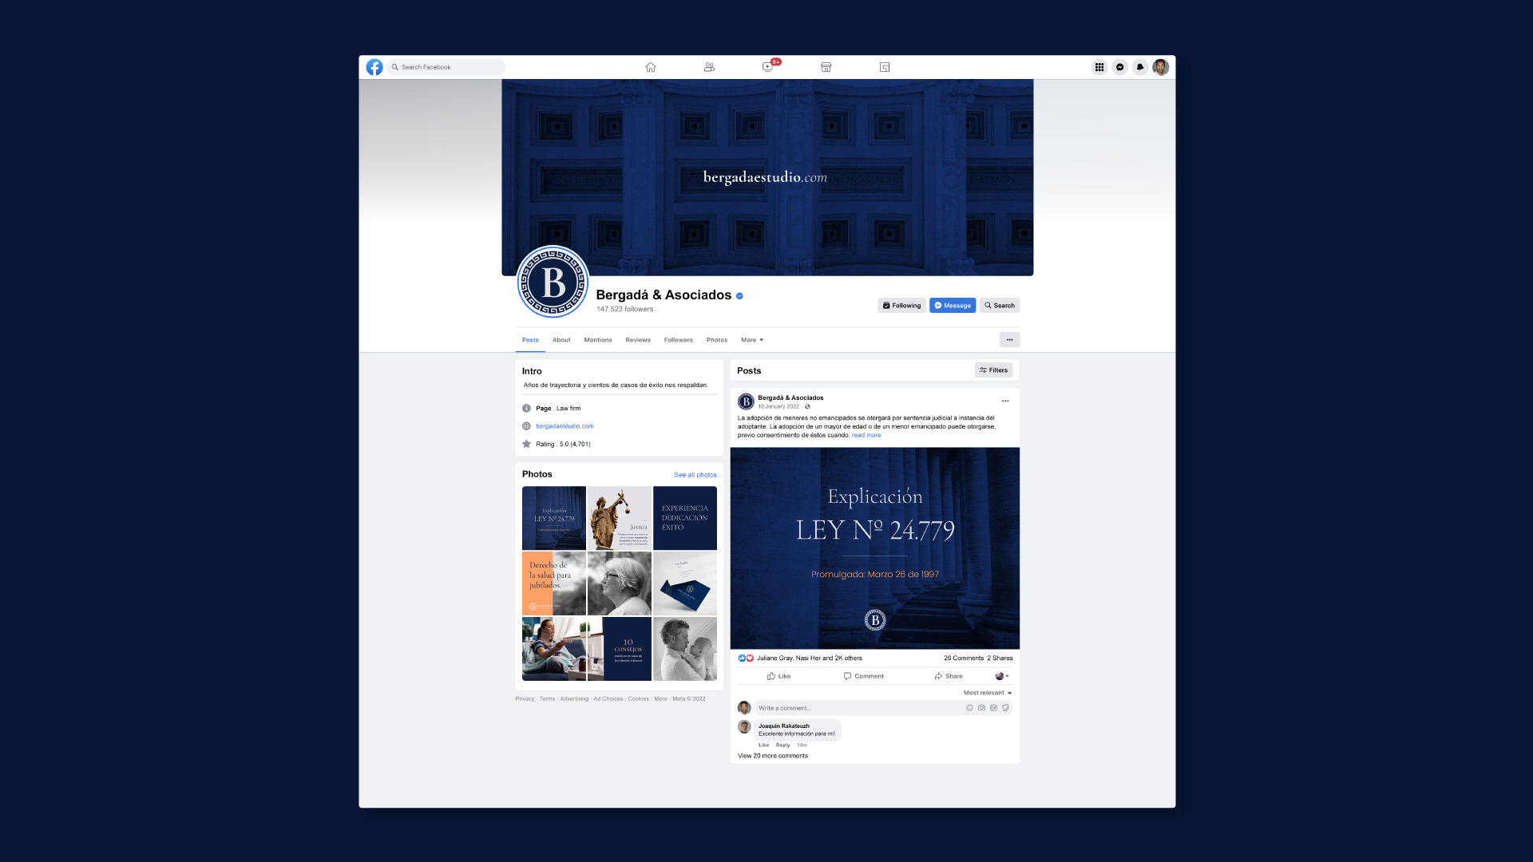The height and width of the screenshot is (862, 1533).
Task: Open the business cards photo thumbnail
Action: (x=685, y=583)
